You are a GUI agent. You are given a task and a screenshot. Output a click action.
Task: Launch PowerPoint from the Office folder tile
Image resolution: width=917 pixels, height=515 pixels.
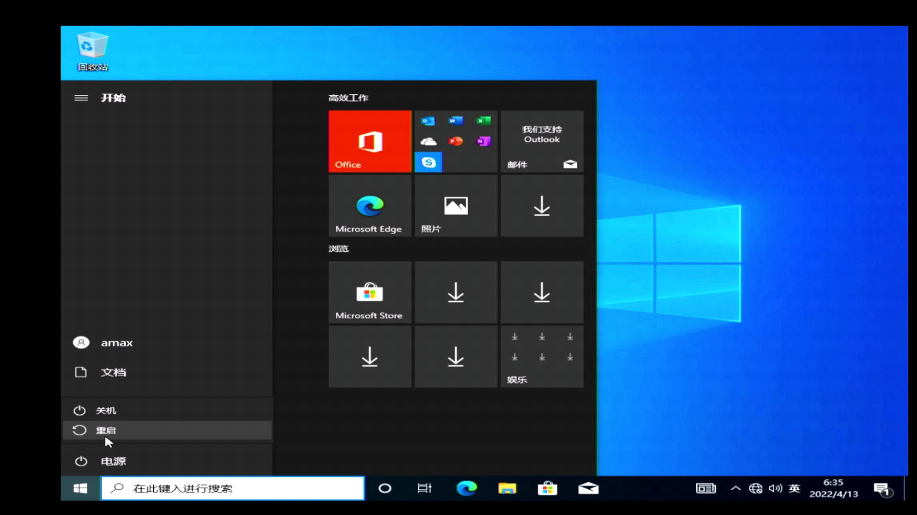tap(456, 141)
